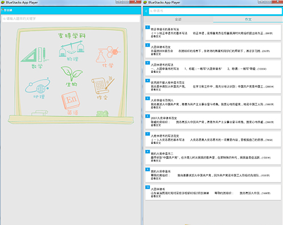Screen dimensions: 283x225
Task: View full text of result 10 入团申请书
Action: pyautogui.click(x=156, y=197)
